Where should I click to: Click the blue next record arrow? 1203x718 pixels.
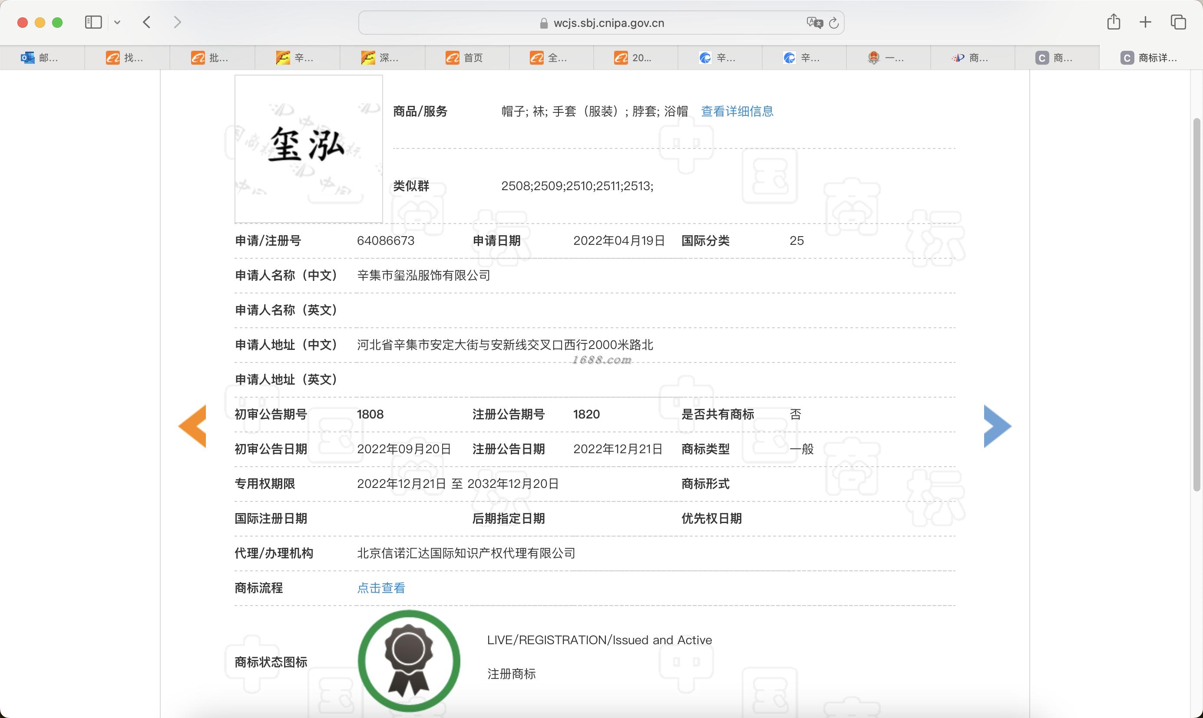tap(996, 426)
